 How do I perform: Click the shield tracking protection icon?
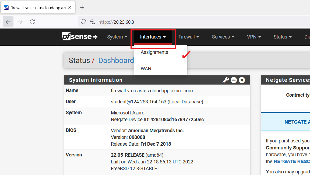[83, 22]
